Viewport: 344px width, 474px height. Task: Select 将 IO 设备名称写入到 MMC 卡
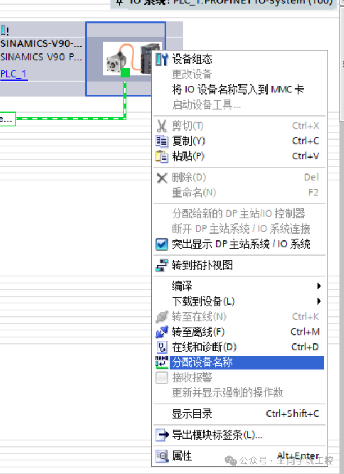click(x=239, y=90)
